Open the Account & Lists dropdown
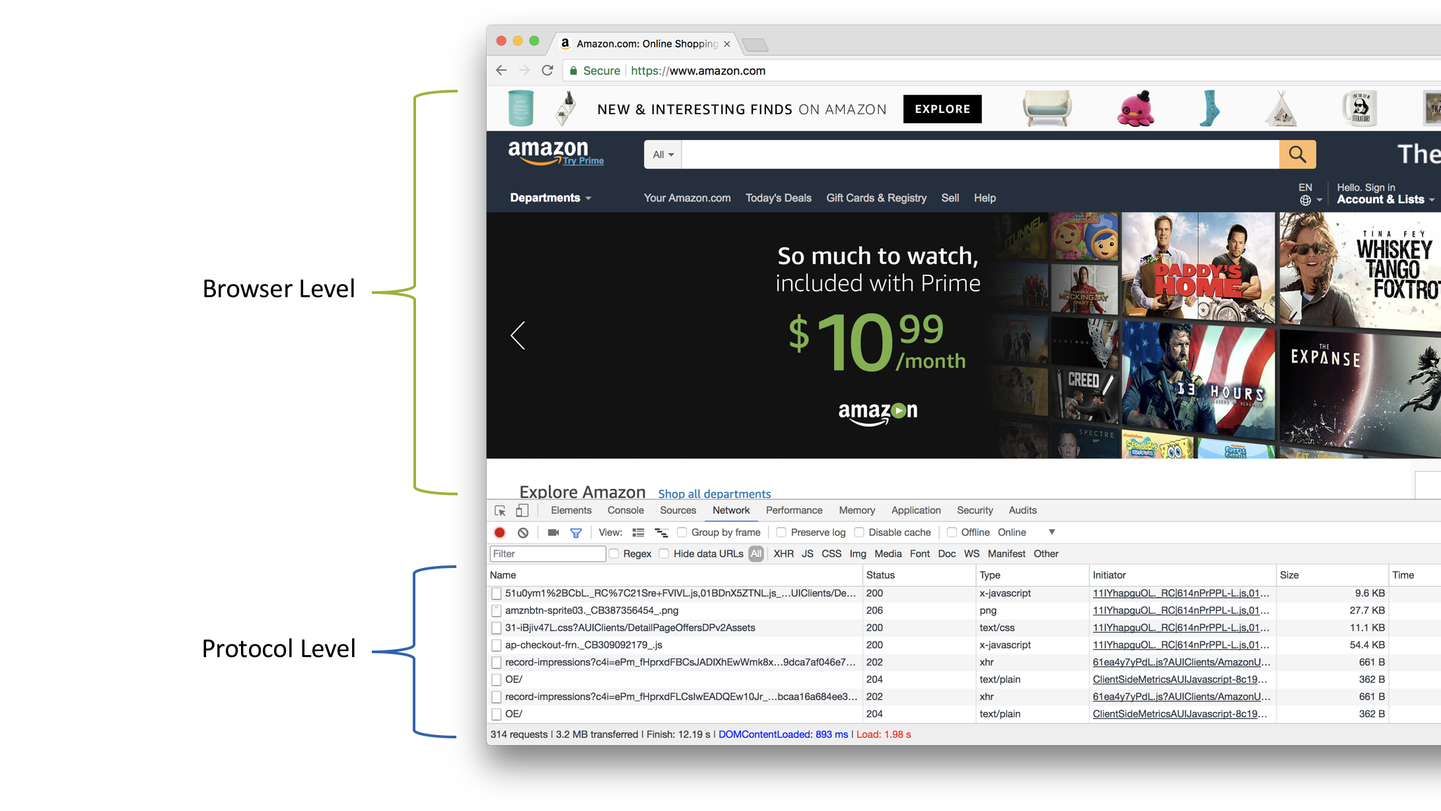 tap(1385, 199)
